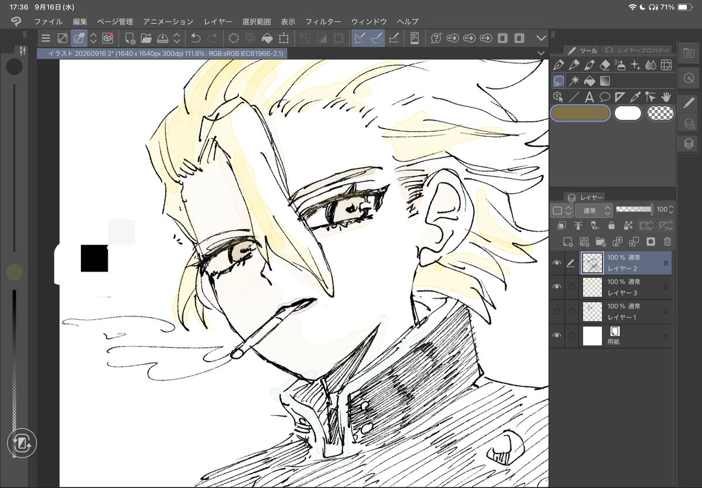Screen dimensions: 702x488
Task: Select the Move layer arrow tool
Action: coord(650,97)
